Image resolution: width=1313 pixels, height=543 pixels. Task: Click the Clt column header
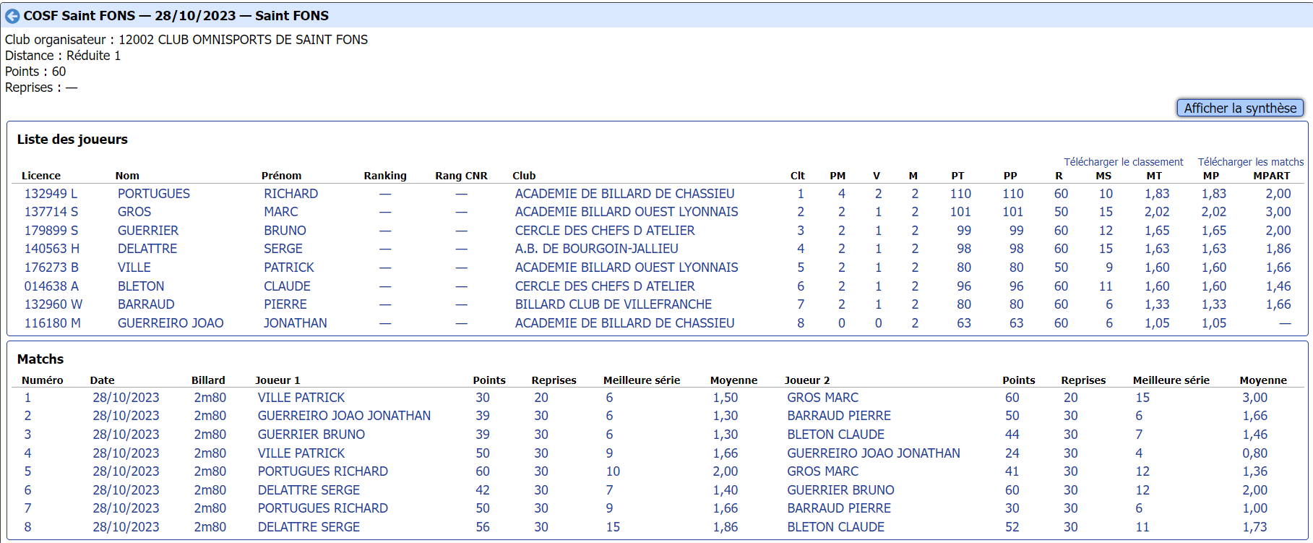797,176
